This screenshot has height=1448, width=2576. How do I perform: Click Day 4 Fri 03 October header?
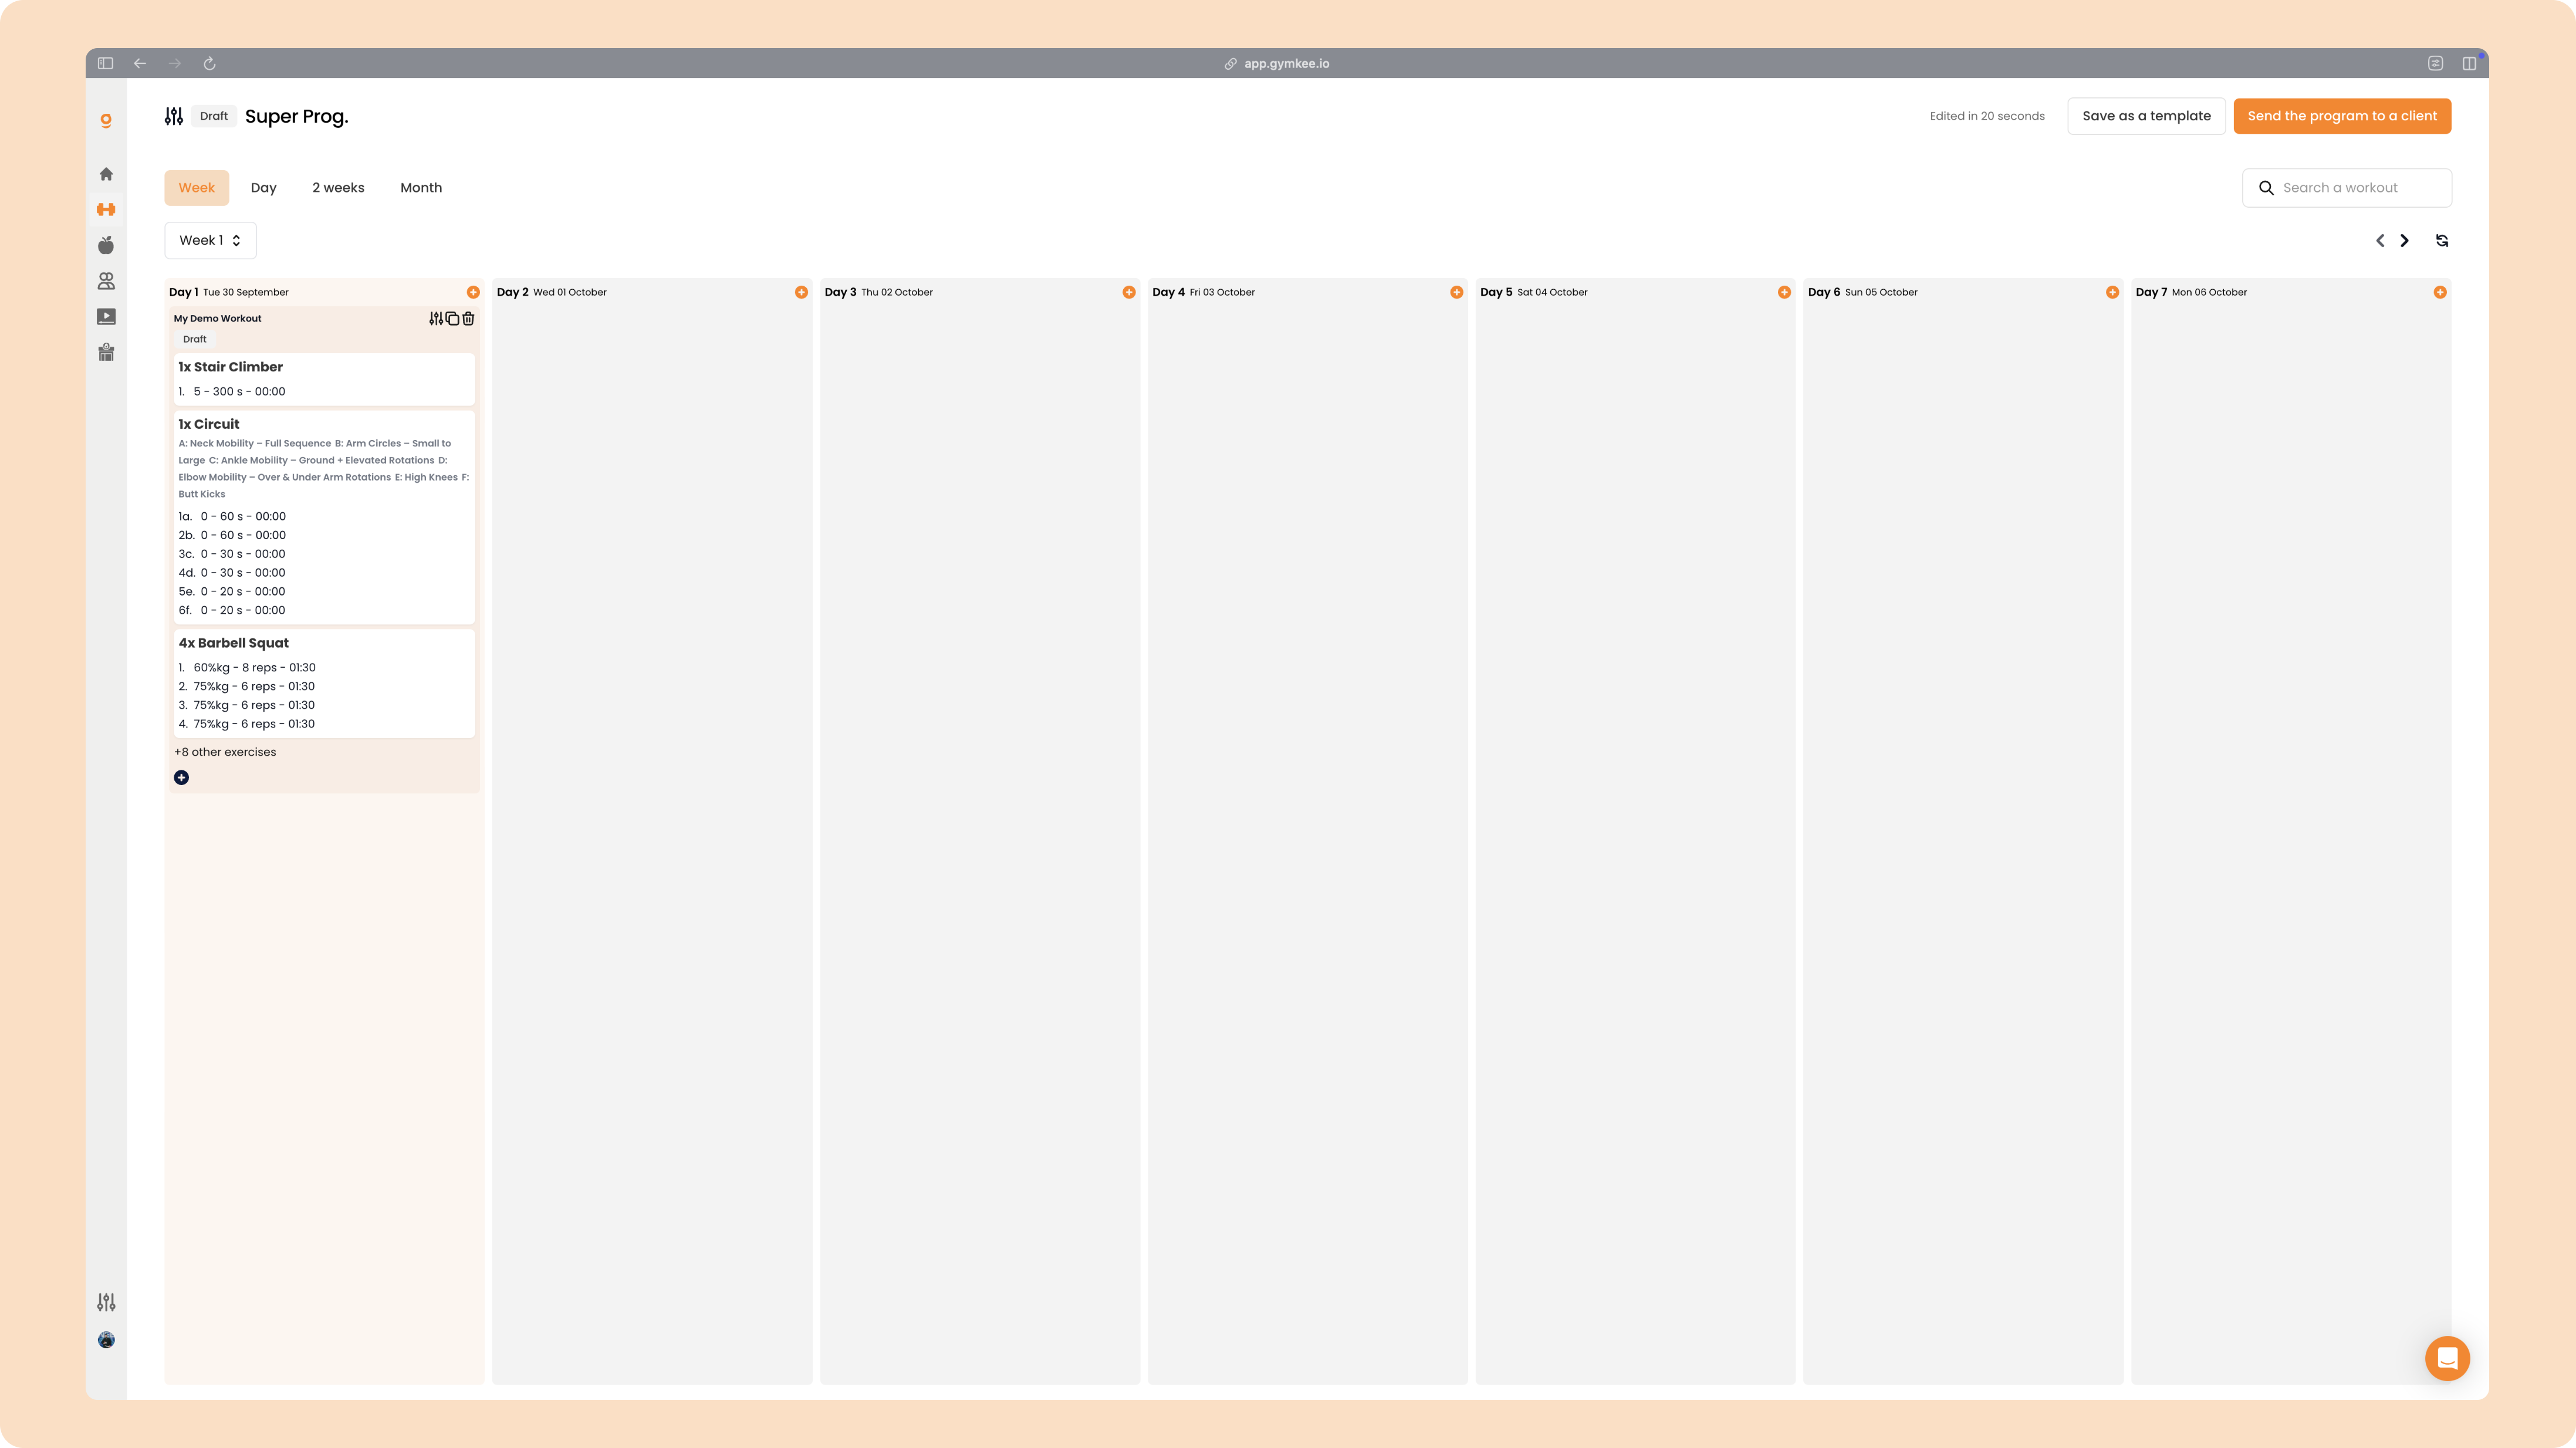1204,292
